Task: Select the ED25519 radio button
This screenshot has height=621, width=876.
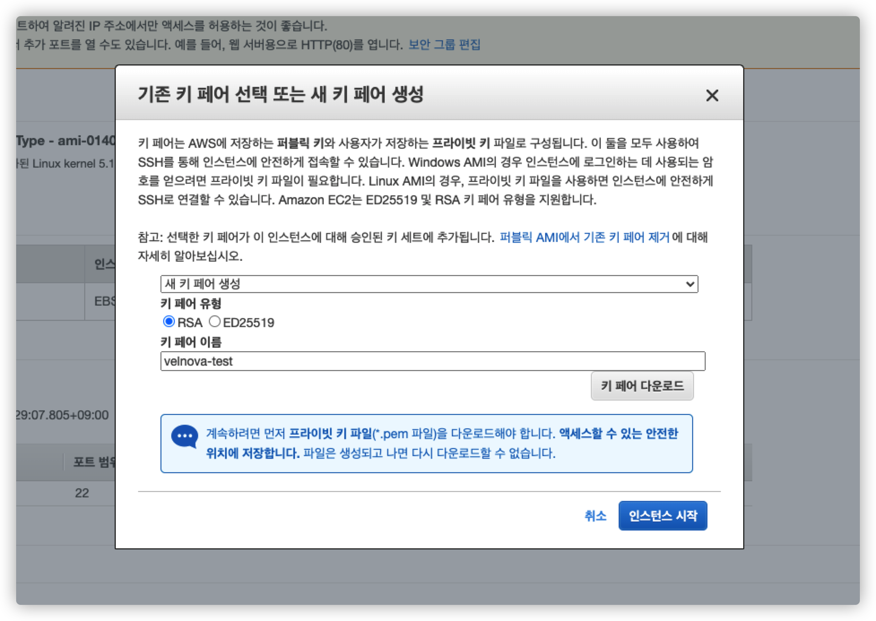Action: [x=215, y=322]
